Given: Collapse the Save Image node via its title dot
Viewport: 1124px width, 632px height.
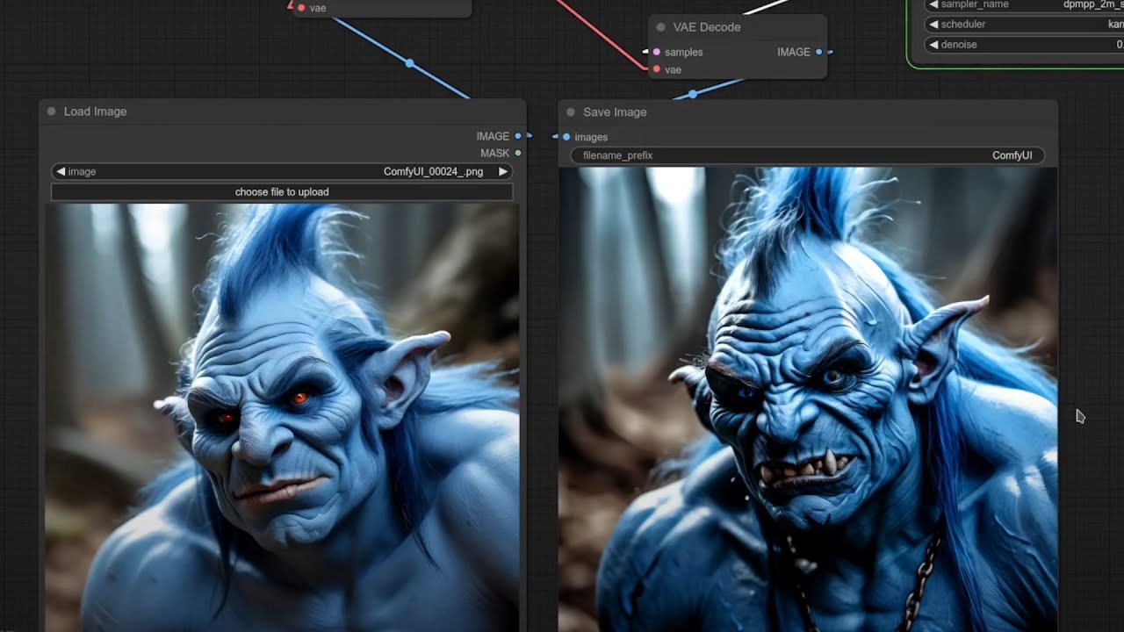Looking at the screenshot, I should click(571, 112).
